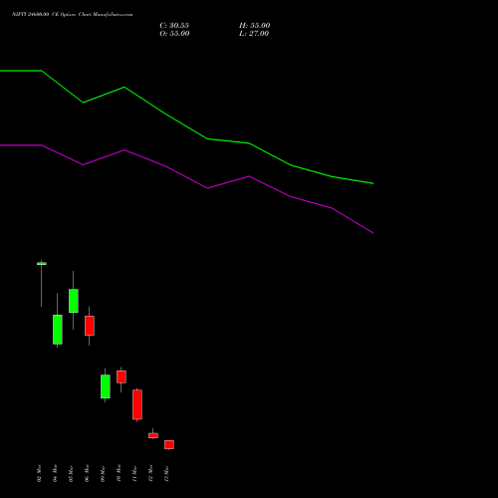The image size is (498, 498).
Task: Select the 04 Mar green candlestick
Action: (x=58, y=330)
